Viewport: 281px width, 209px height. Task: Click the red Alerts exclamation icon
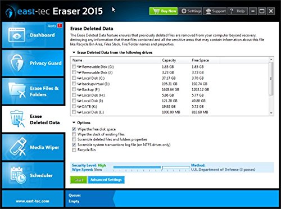pyautogui.click(x=60, y=26)
